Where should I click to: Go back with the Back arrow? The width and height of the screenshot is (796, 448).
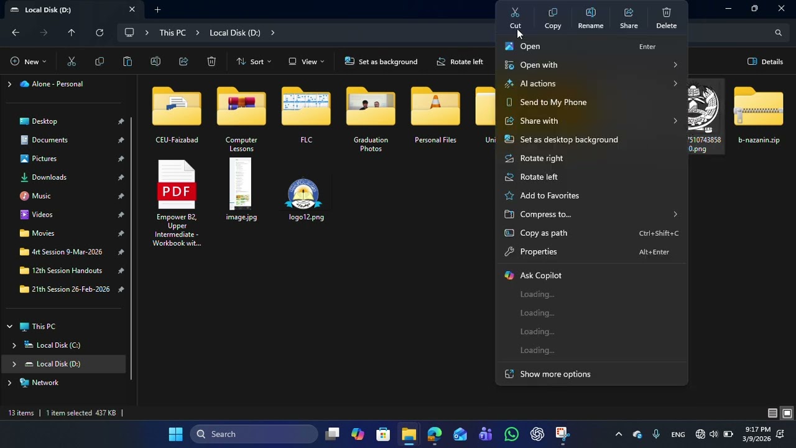[16, 32]
